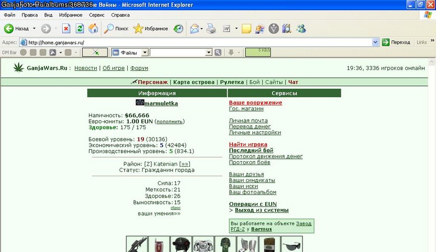The width and height of the screenshot is (436, 252).
Task: Open the Карта острова navigation tab
Action: pyautogui.click(x=194, y=82)
